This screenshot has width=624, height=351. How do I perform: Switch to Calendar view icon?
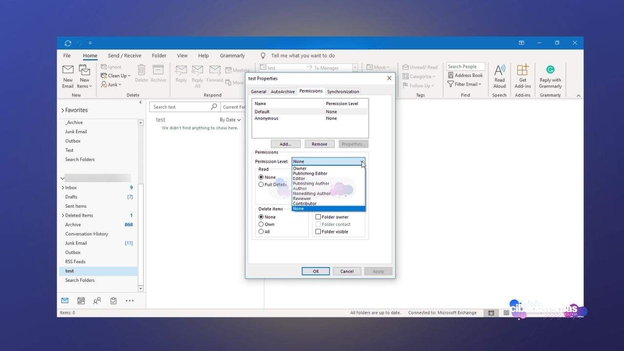81,301
